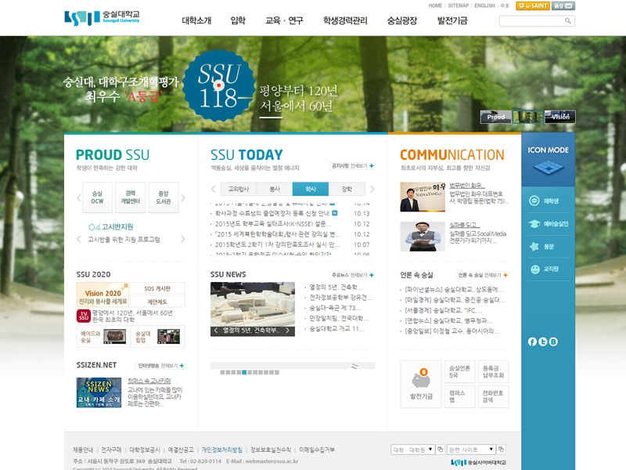Click the 발전기금 piggy bank icon

pyautogui.click(x=419, y=384)
